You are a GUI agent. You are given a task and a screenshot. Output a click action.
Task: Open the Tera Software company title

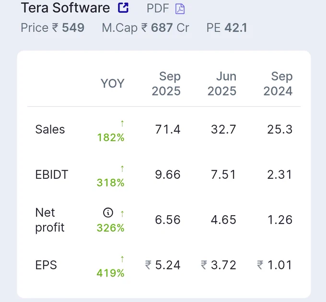pos(65,8)
